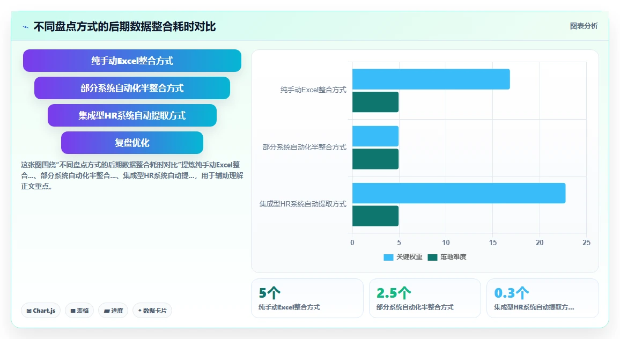Screen dimensions: 620x339
Task: Open the 5个 data card
Action: tap(307, 298)
